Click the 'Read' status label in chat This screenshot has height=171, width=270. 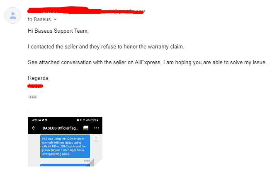click(x=87, y=161)
